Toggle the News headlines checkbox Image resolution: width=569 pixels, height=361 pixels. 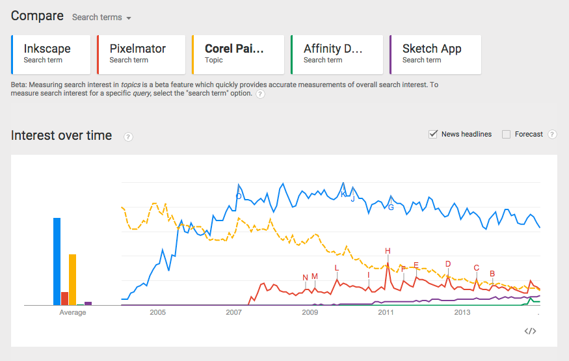tap(433, 134)
